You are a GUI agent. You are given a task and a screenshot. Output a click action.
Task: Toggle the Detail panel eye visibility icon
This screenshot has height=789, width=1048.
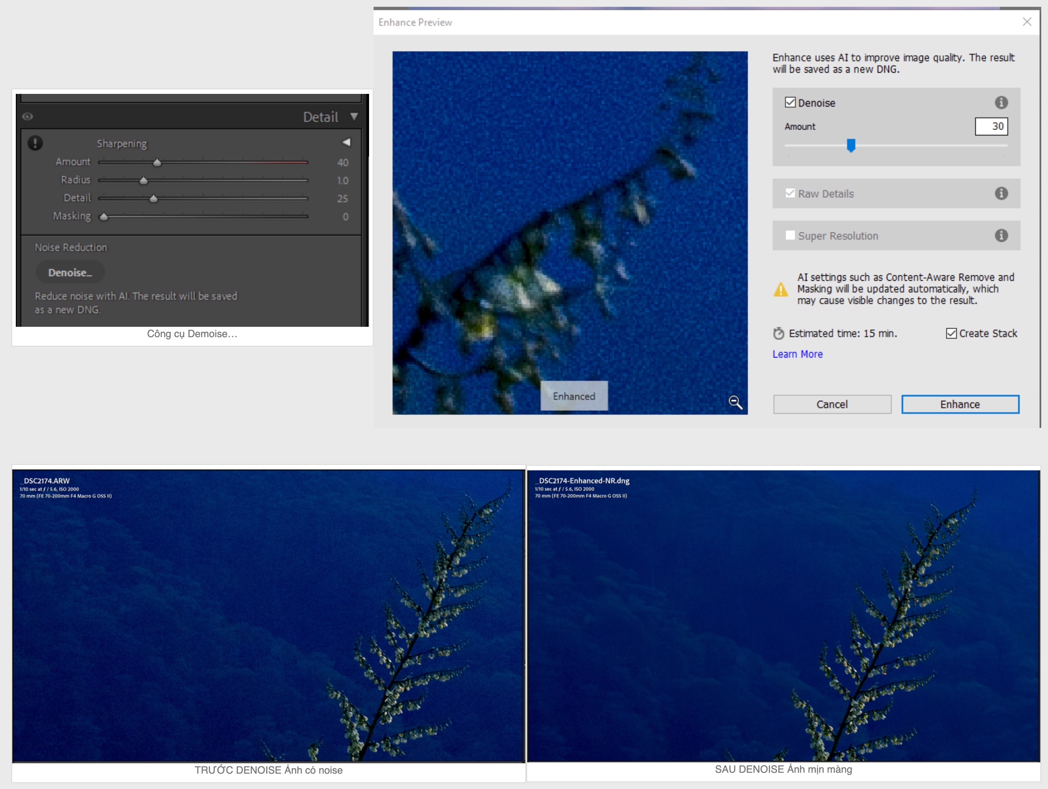pyautogui.click(x=28, y=116)
